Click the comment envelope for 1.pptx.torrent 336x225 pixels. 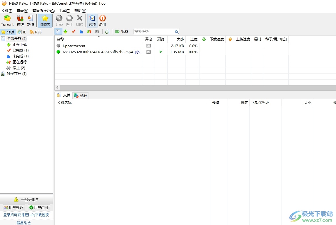[x=149, y=46]
